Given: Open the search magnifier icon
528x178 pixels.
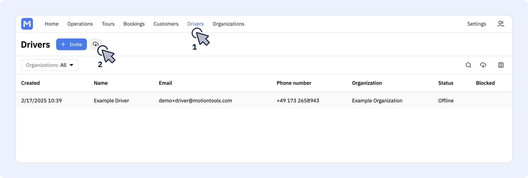Looking at the screenshot, I should (468, 65).
